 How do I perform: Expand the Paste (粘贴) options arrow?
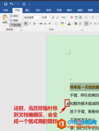coord(5,25)
